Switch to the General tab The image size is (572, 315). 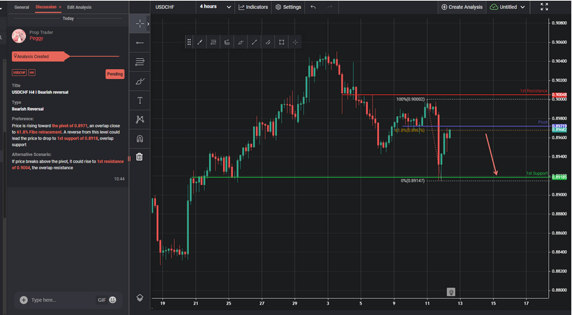point(22,7)
